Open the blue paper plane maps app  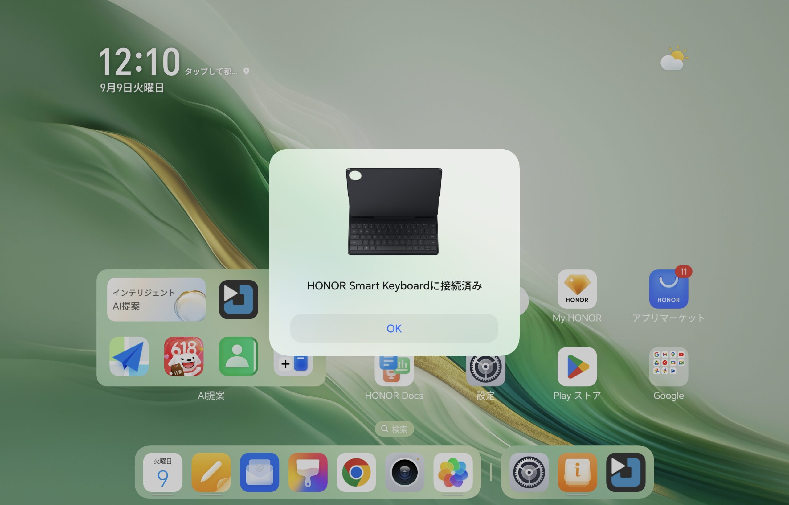(129, 356)
